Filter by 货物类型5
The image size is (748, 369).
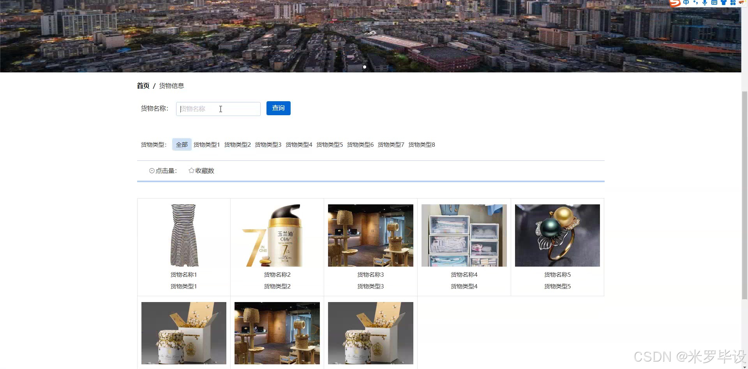click(330, 145)
